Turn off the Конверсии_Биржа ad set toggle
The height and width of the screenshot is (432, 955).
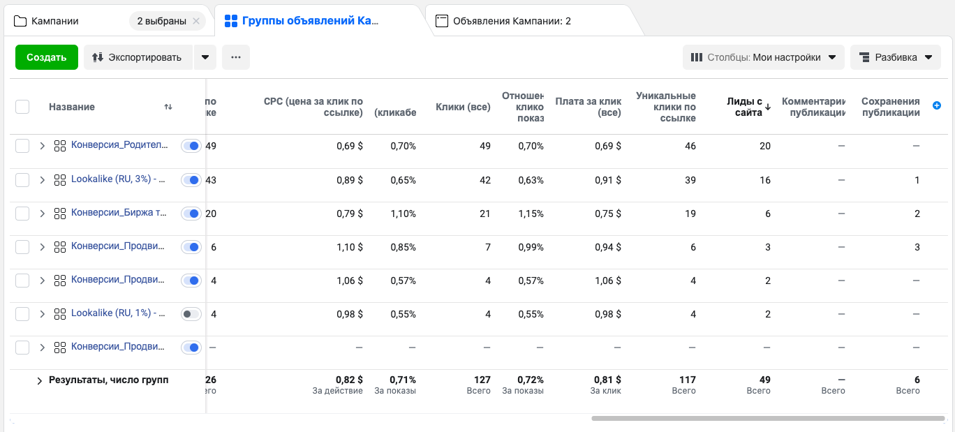pyautogui.click(x=191, y=214)
